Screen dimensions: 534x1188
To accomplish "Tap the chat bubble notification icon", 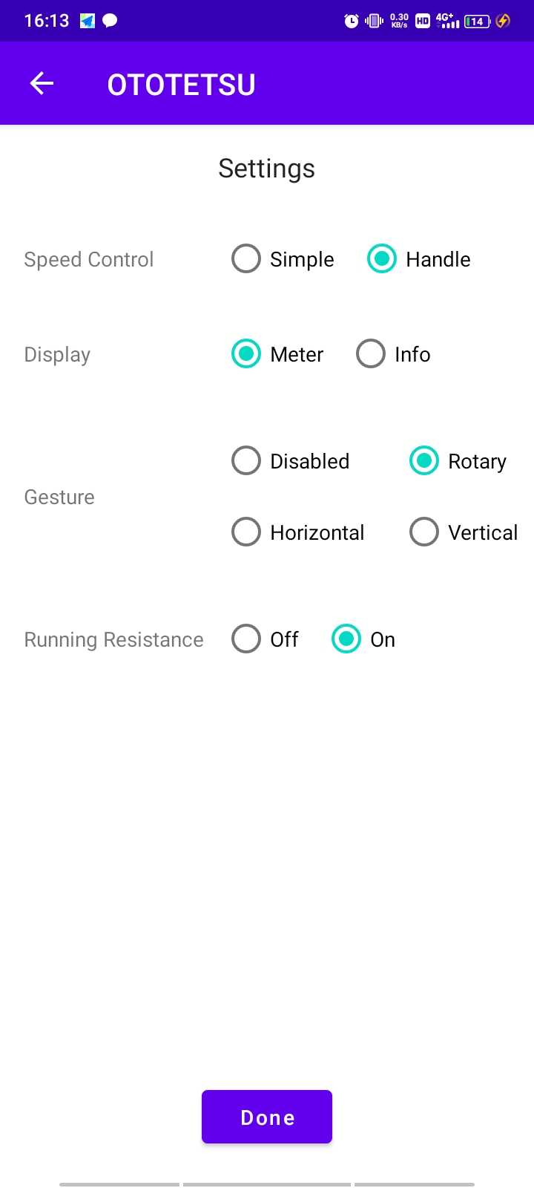I will coord(110,21).
